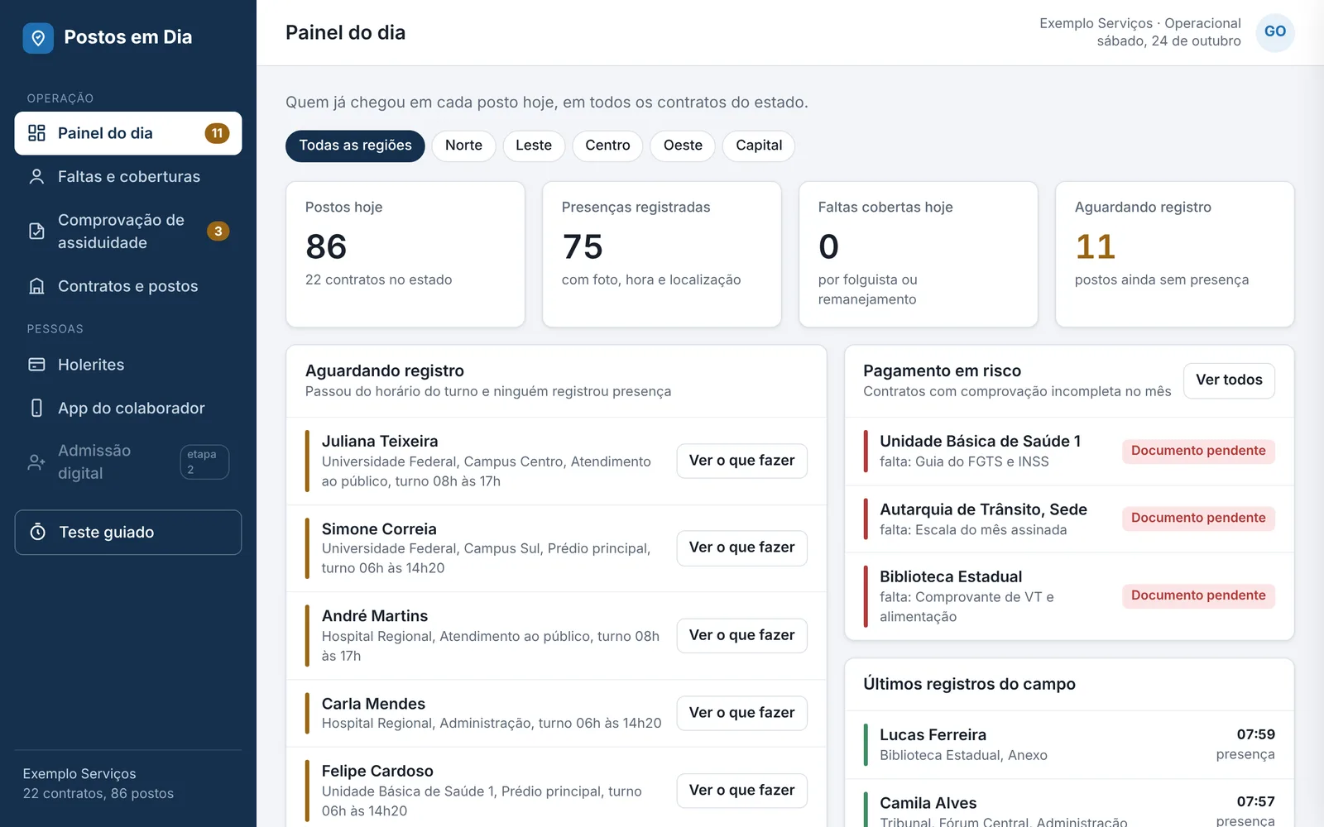Image resolution: width=1324 pixels, height=827 pixels.
Task: Click the Comprovação de assiduidade document icon
Action: pyautogui.click(x=36, y=231)
